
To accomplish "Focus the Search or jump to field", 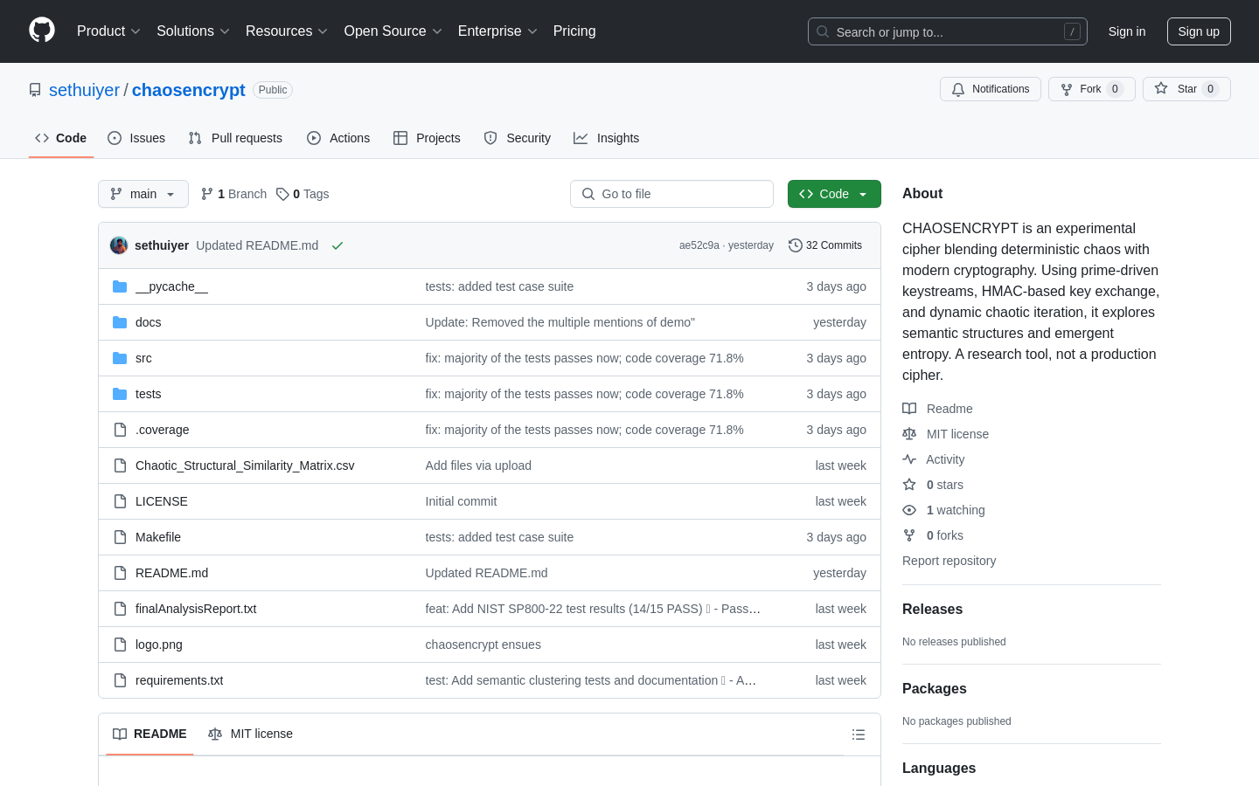I will click(948, 31).
